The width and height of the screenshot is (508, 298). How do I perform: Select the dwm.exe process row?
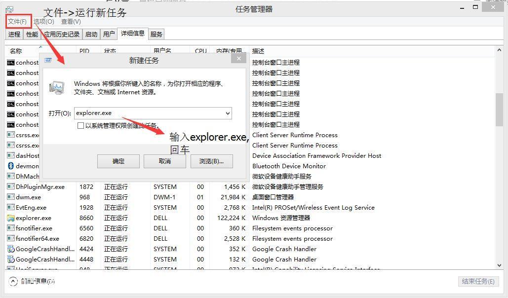point(250,197)
